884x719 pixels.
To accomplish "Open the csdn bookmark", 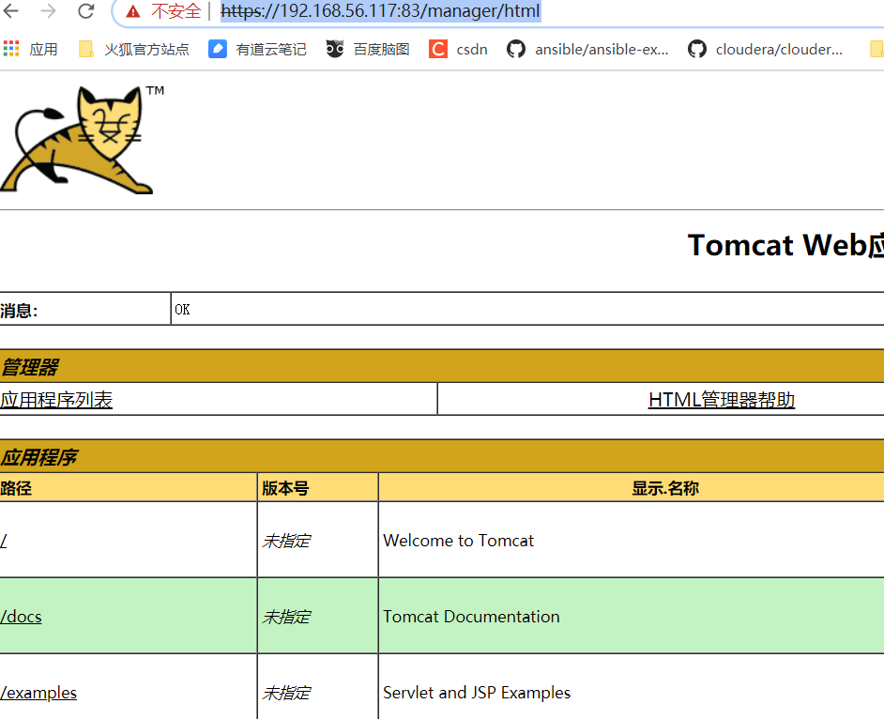I will click(x=458, y=50).
